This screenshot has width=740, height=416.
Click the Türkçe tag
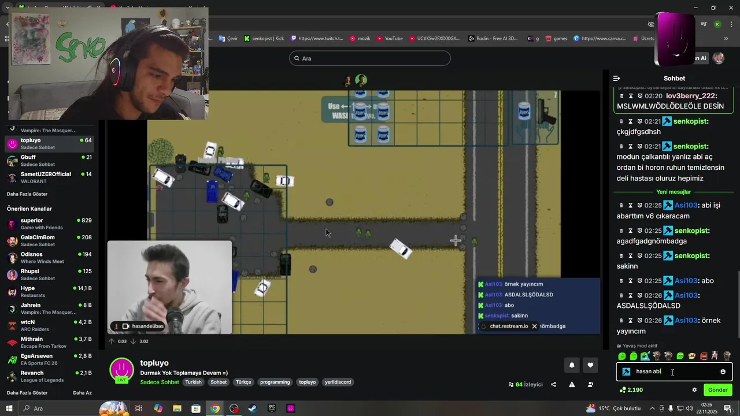pyautogui.click(x=243, y=382)
